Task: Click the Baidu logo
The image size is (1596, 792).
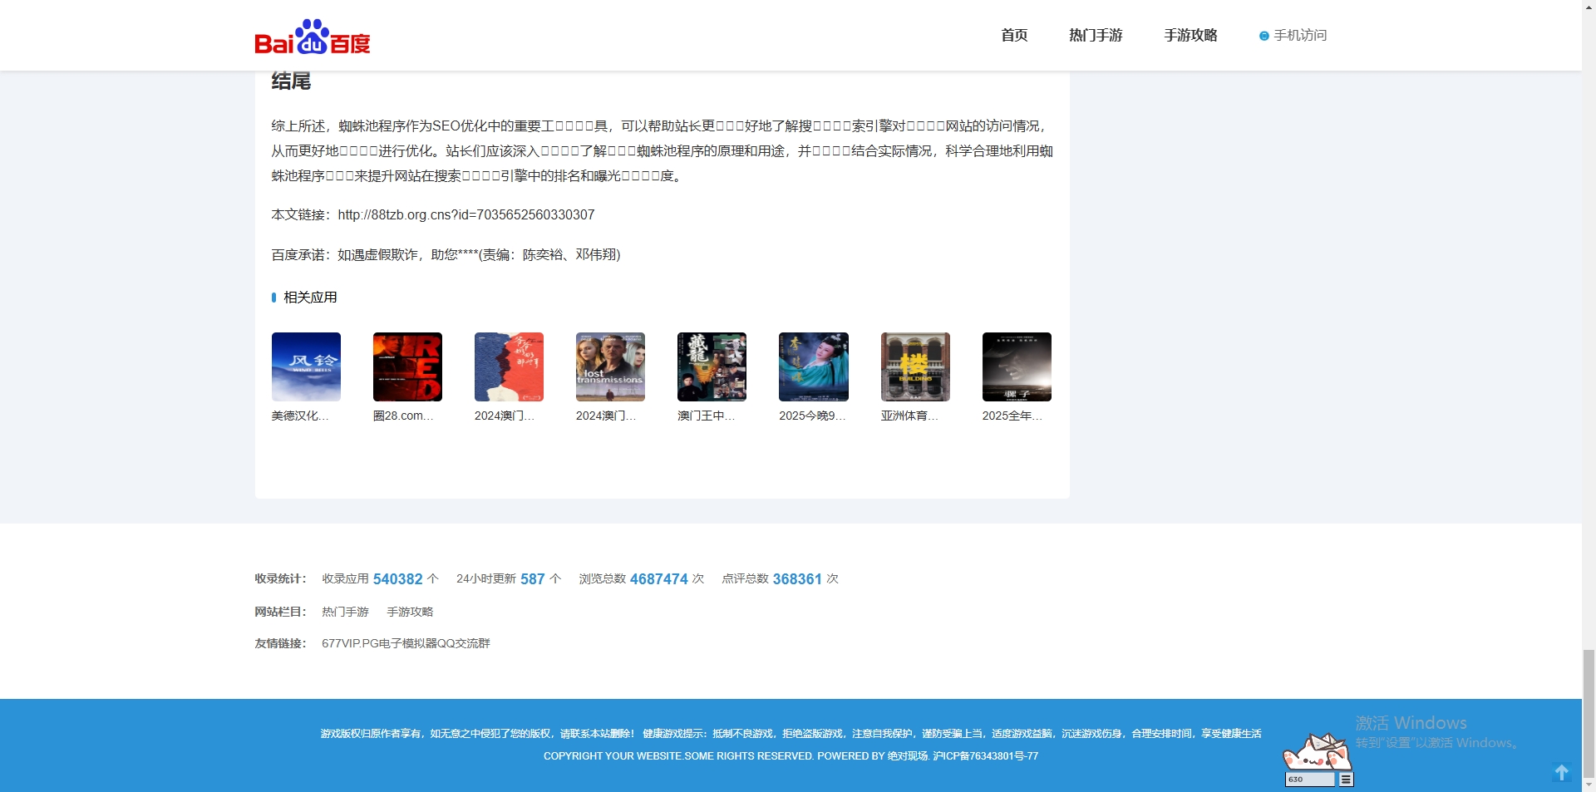Action: click(x=312, y=35)
